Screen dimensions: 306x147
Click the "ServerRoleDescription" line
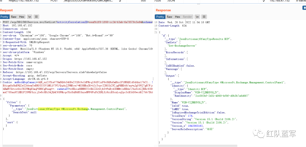point(192,129)
